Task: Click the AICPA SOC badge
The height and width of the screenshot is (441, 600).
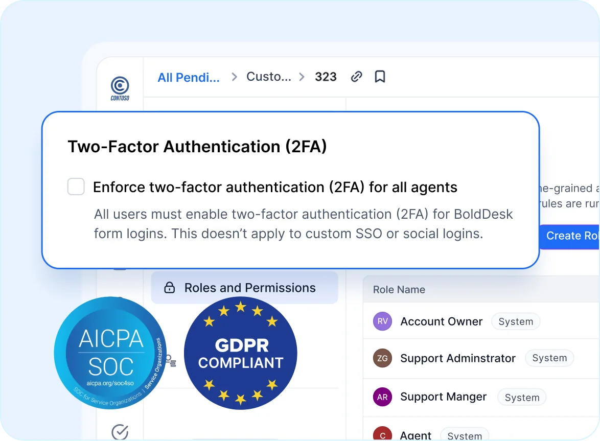Action: coord(110,353)
